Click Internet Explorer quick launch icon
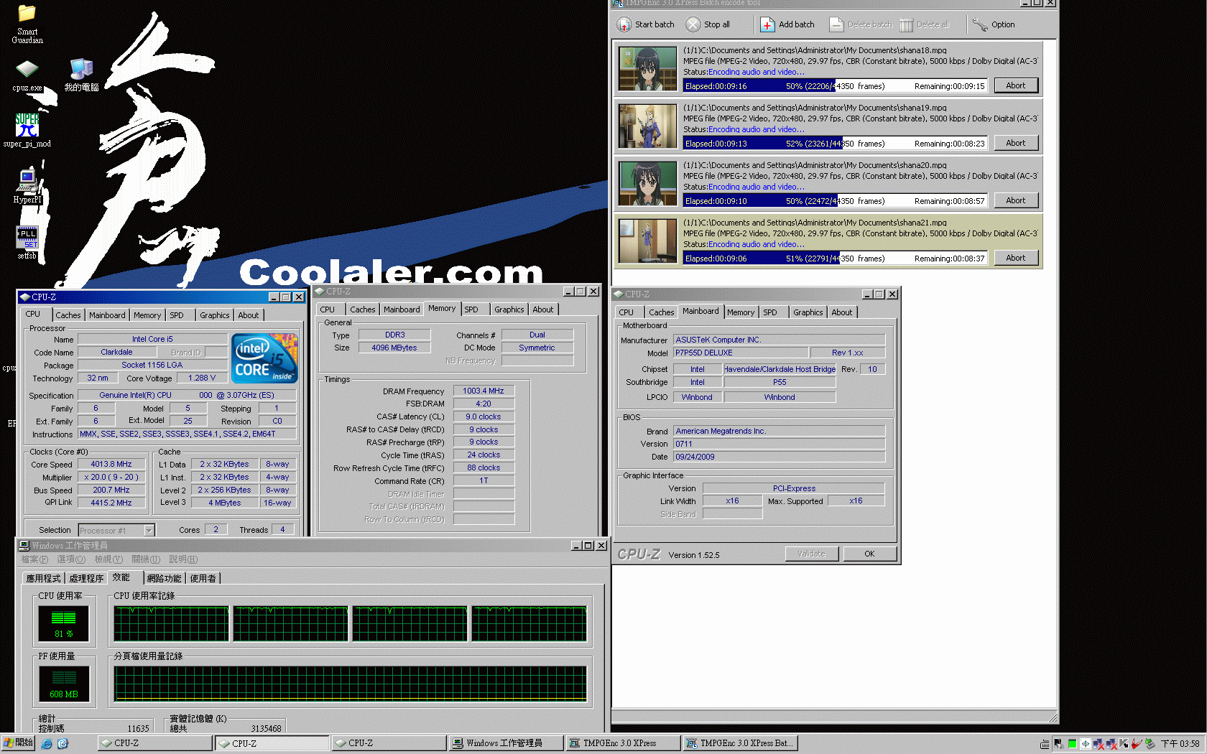 click(47, 743)
